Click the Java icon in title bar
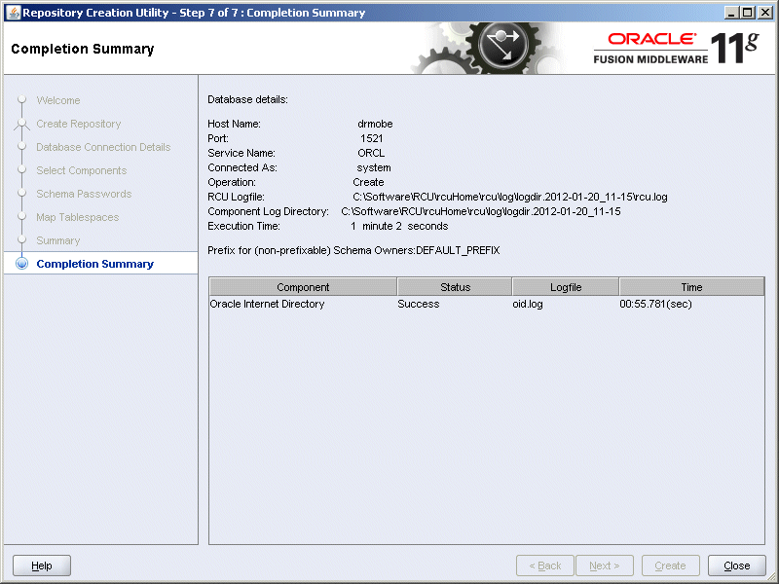Image resolution: width=779 pixels, height=584 pixels. coord(13,13)
